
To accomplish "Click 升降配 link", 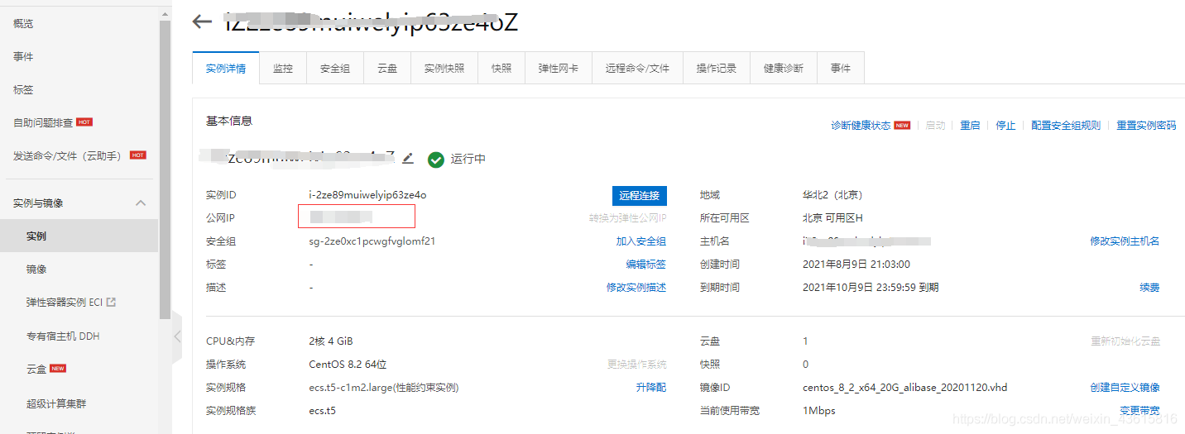I will point(651,387).
